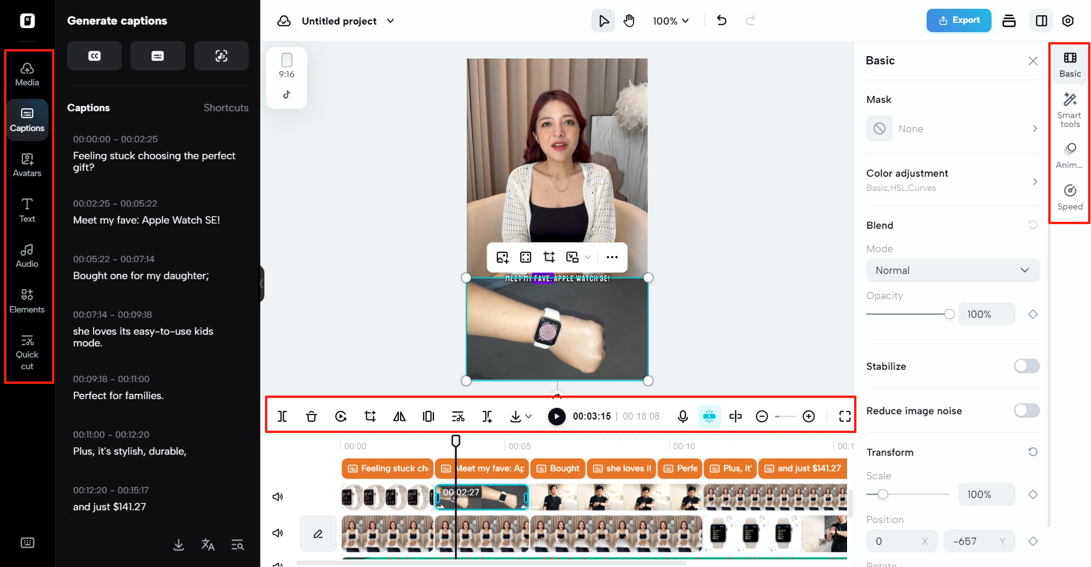Image resolution: width=1091 pixels, height=567 pixels.
Task: Click the pencil edit button beside lower track
Action: click(318, 534)
